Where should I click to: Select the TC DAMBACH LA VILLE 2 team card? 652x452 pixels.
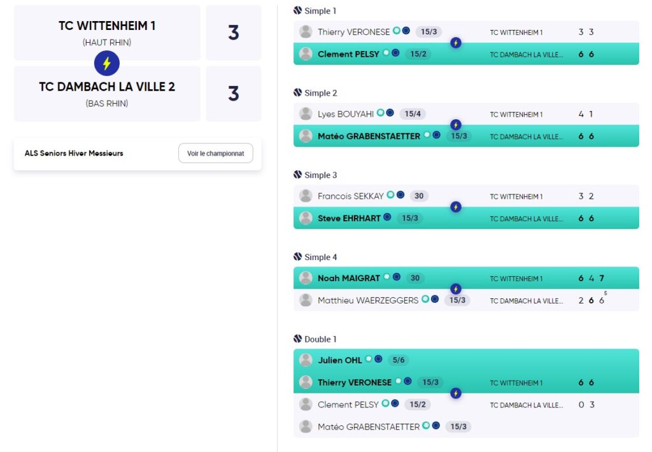pyautogui.click(x=107, y=94)
